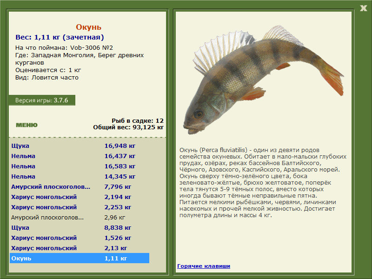
Task: Open the МЕНЮ button
Action: coord(27,125)
